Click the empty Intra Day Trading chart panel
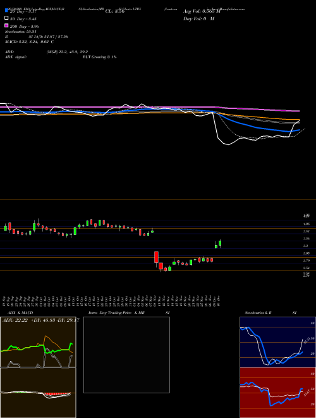Screen dimensions: 316x418 [126, 355]
